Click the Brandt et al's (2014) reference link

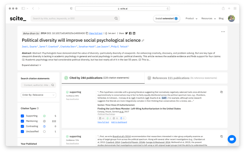tap(122, 137)
